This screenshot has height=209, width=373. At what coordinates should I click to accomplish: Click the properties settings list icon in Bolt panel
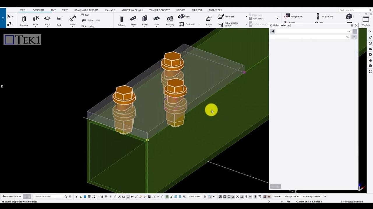pos(354,37)
